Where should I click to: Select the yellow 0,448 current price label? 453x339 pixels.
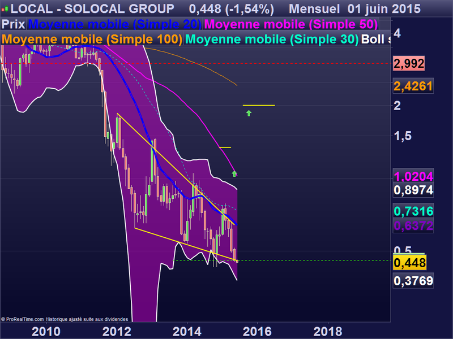coord(409,263)
